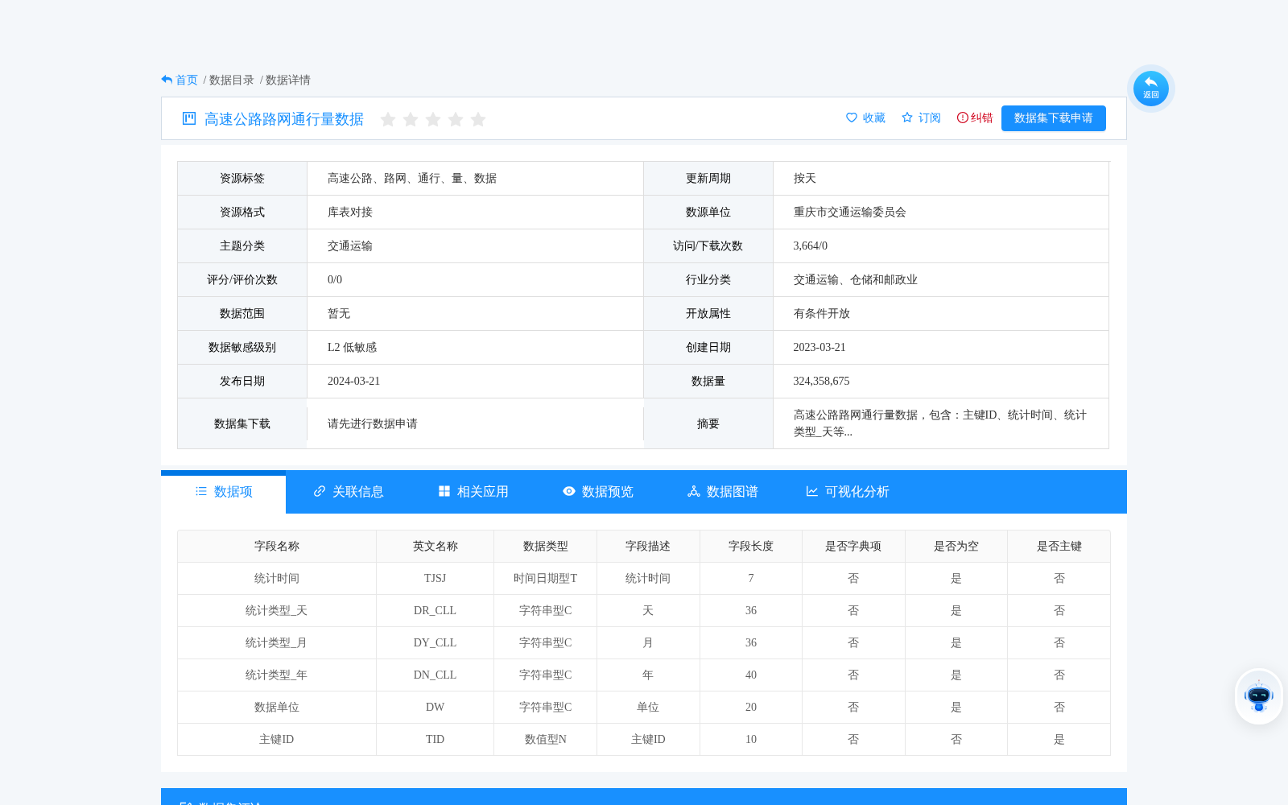The image size is (1288, 805).
Task: Click the 324,358,675 data volume value
Action: pyautogui.click(x=822, y=382)
